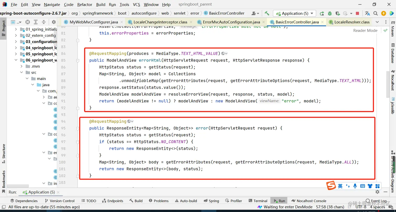This screenshot has height=212, width=396.
Task: Open the VCS menu
Action: [136, 4]
